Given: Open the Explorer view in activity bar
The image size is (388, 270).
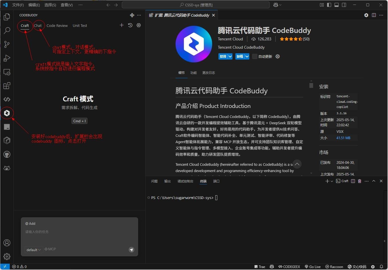Looking at the screenshot, I should click(x=7, y=17).
